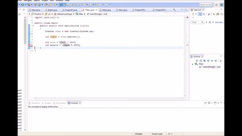
Task: Click the Collapse All icon in Outline
Action: (x=197, y=61)
